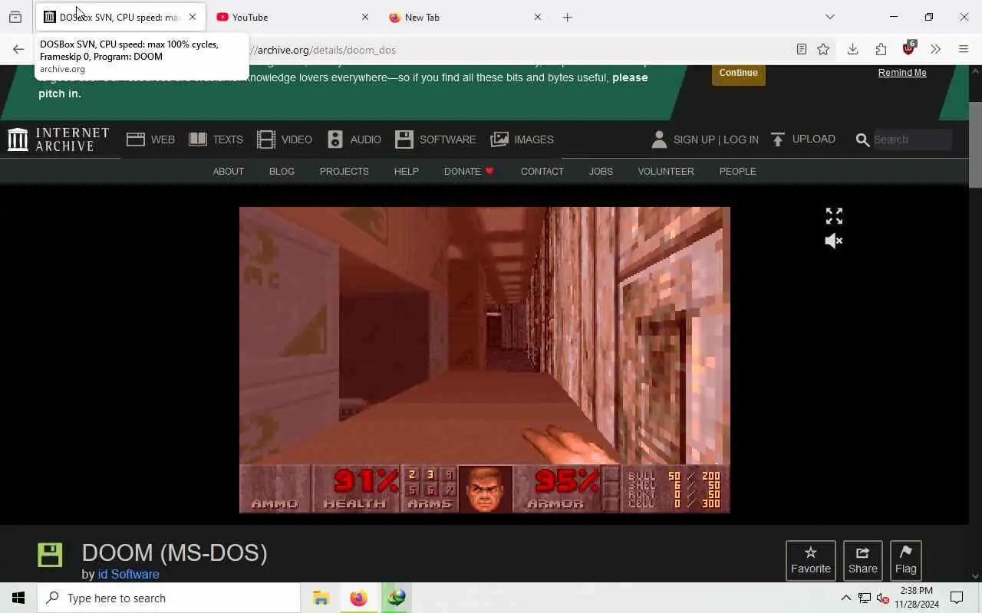The height and width of the screenshot is (613, 982).
Task: Favorite this item with star button
Action: coord(810,560)
